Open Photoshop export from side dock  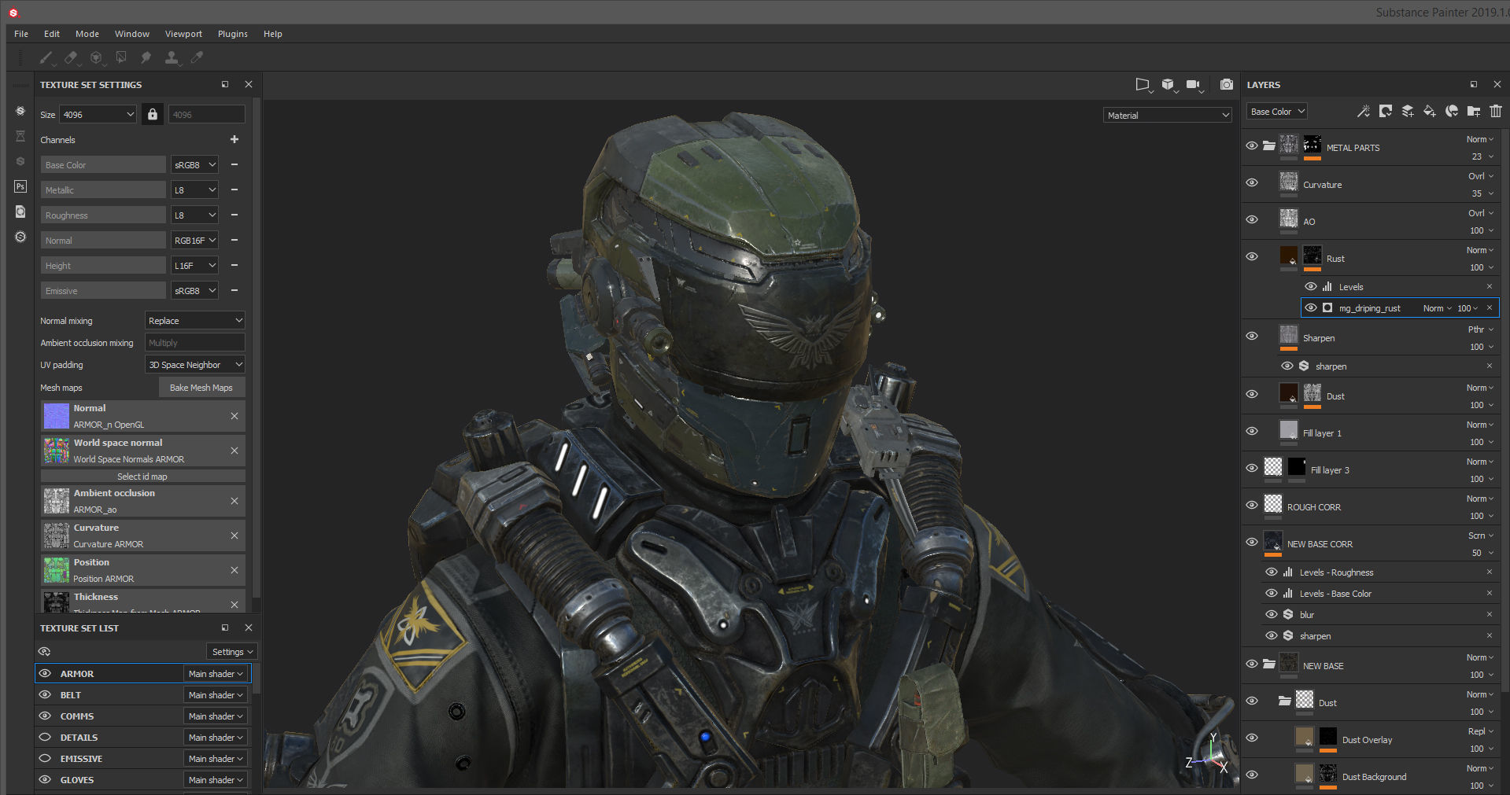coord(20,186)
